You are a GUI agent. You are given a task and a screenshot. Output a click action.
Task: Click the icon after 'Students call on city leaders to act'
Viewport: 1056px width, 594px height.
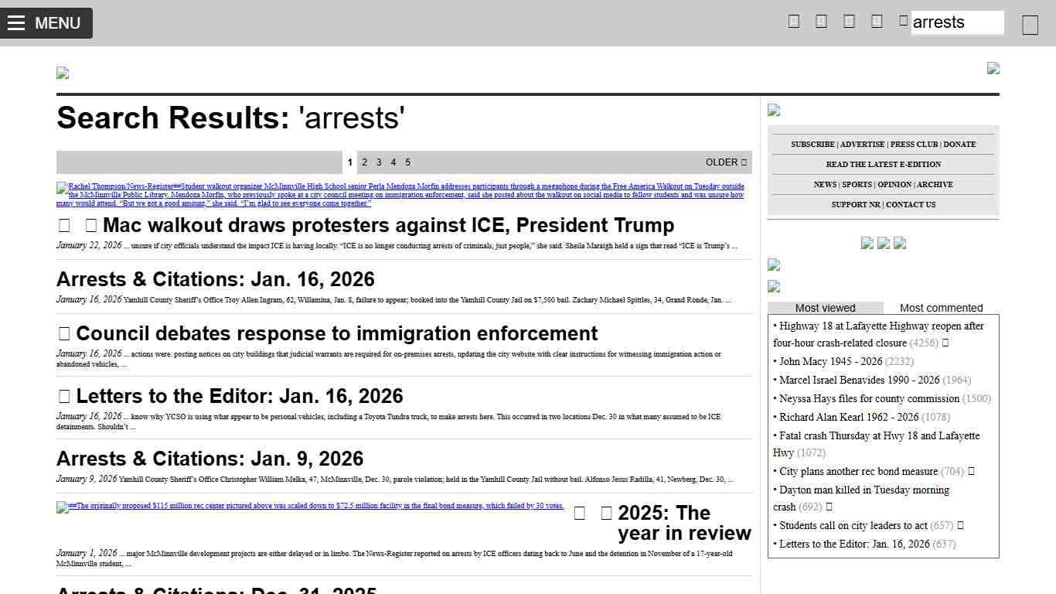pyautogui.click(x=961, y=525)
